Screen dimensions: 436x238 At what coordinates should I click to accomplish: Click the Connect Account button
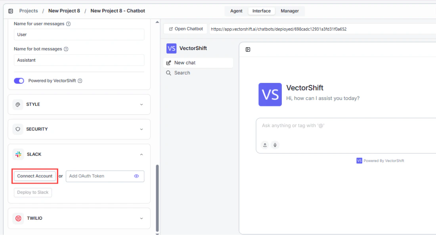[x=35, y=176]
